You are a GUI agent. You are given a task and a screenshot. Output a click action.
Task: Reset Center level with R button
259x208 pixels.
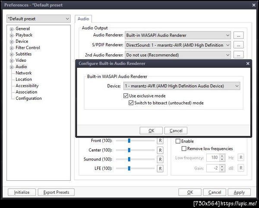(x=160, y=150)
